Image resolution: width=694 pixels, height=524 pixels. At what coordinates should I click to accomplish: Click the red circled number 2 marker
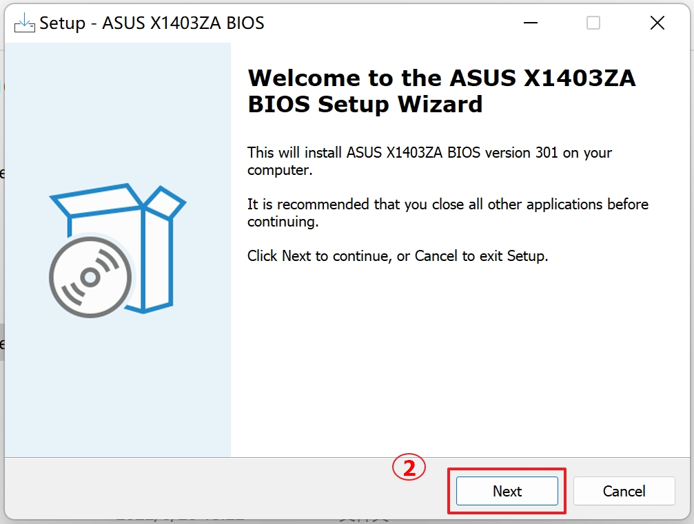click(409, 468)
